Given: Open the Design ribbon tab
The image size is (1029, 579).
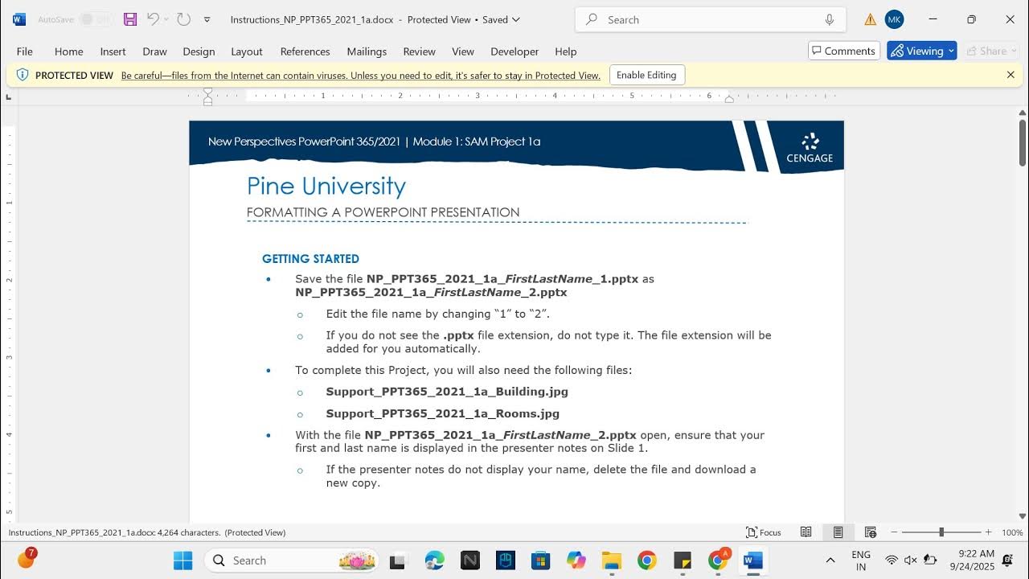Looking at the screenshot, I should 199,51.
